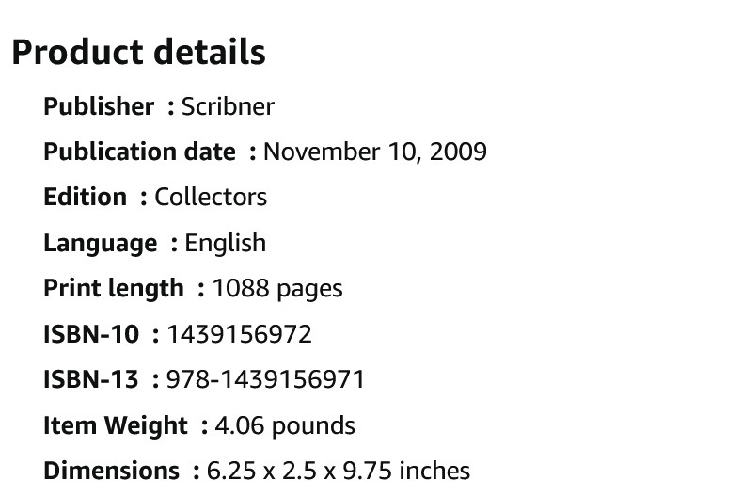742x496 pixels.
Task: Select the Language label
Action: [101, 244]
